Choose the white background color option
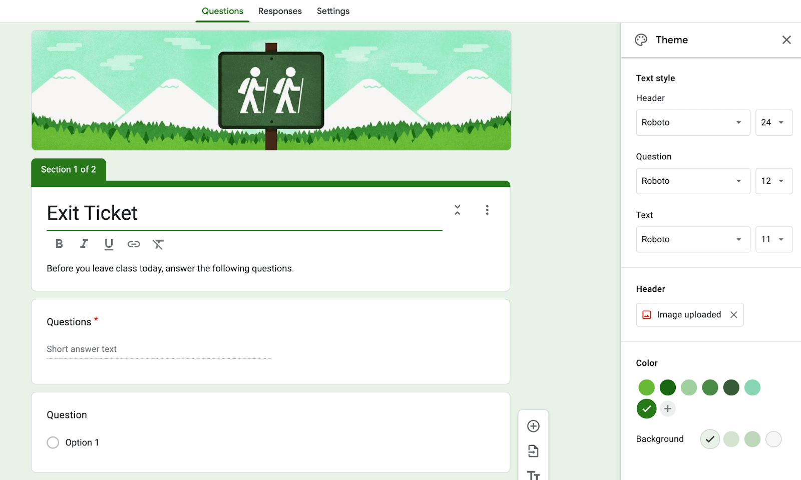This screenshot has width=801, height=480. [773, 439]
